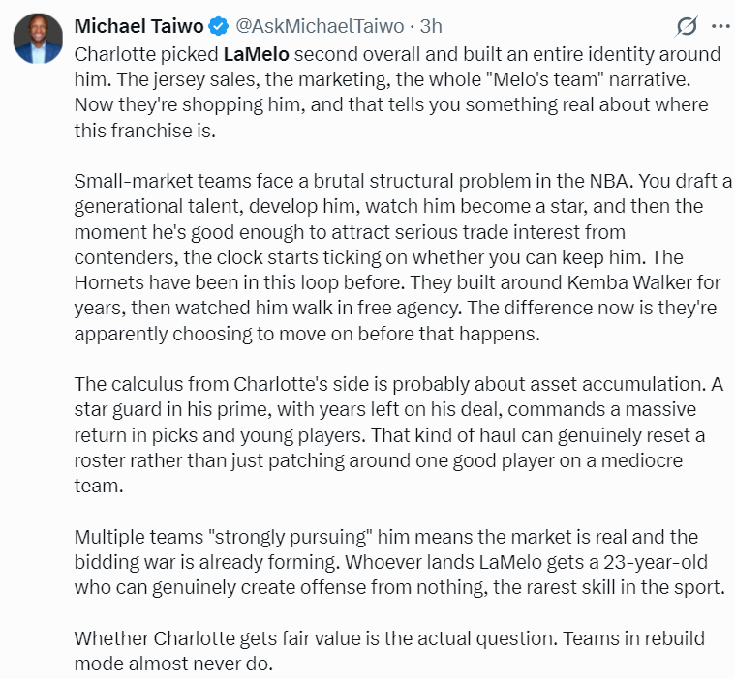Click the paragraph beginning Multiple teams

point(400,562)
